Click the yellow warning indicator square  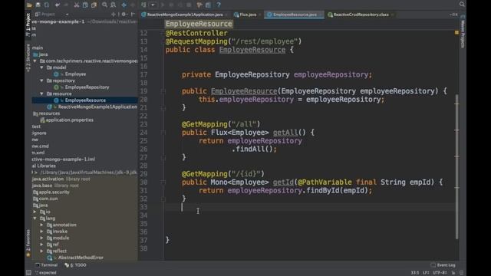(456, 32)
